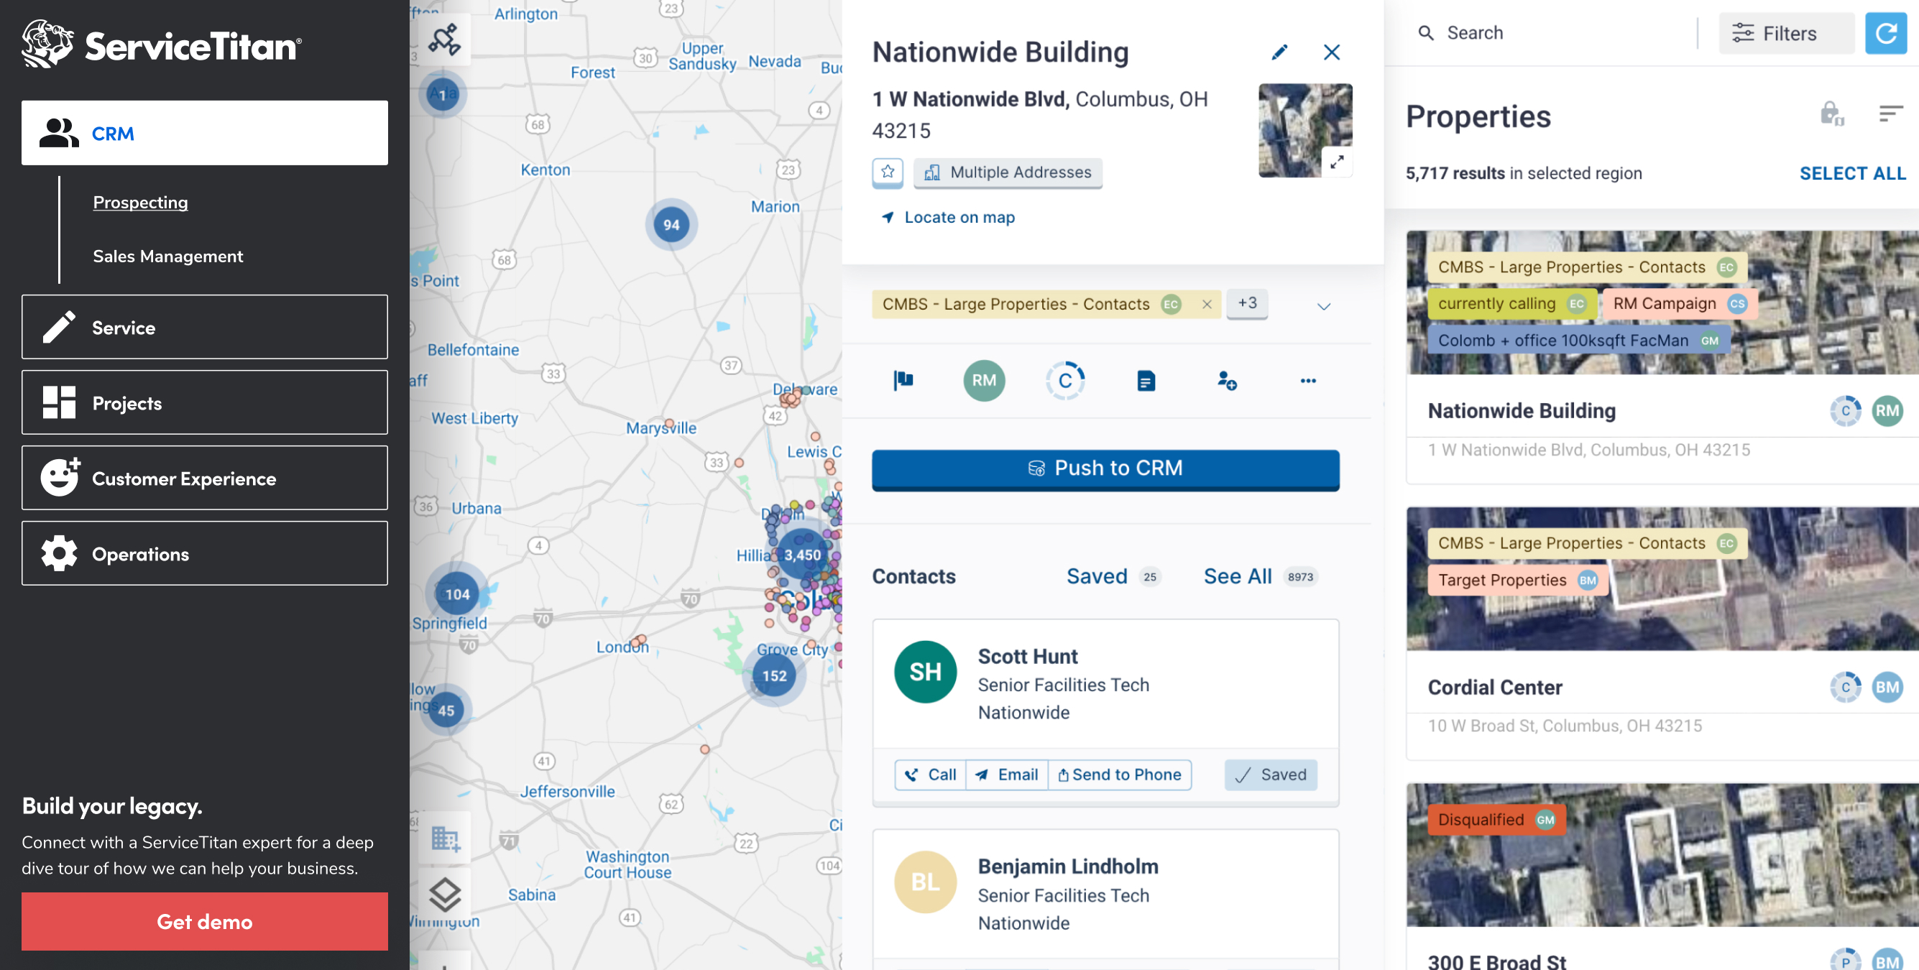
Task: Toggle the Saved status for Scott Hunt
Action: pos(1270,775)
